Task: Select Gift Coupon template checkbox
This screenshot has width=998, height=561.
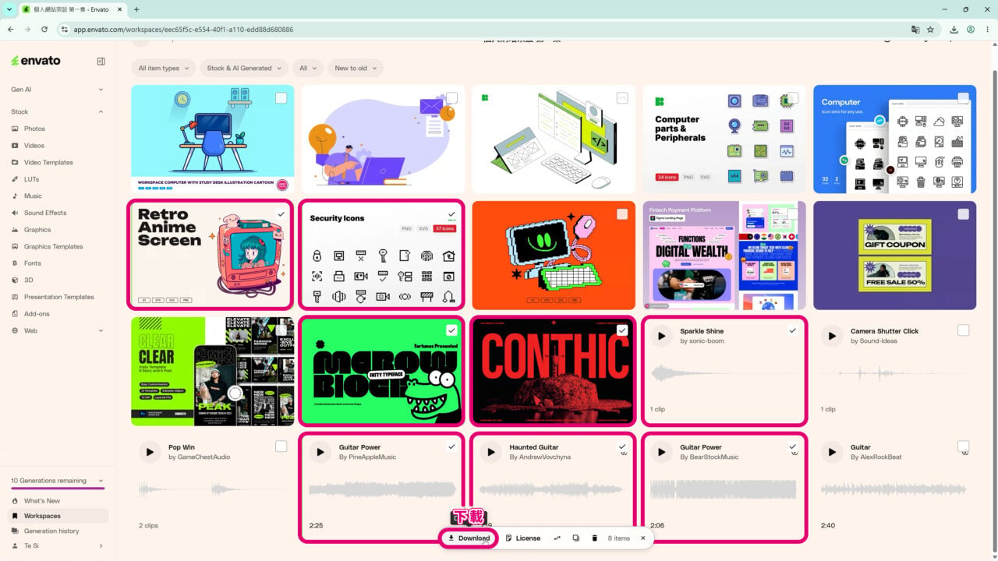Action: click(x=963, y=214)
